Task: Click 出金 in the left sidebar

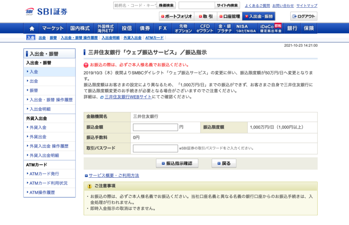Action: [x=49, y=81]
